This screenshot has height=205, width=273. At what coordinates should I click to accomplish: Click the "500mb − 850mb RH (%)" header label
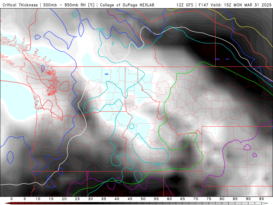(x=69, y=5)
